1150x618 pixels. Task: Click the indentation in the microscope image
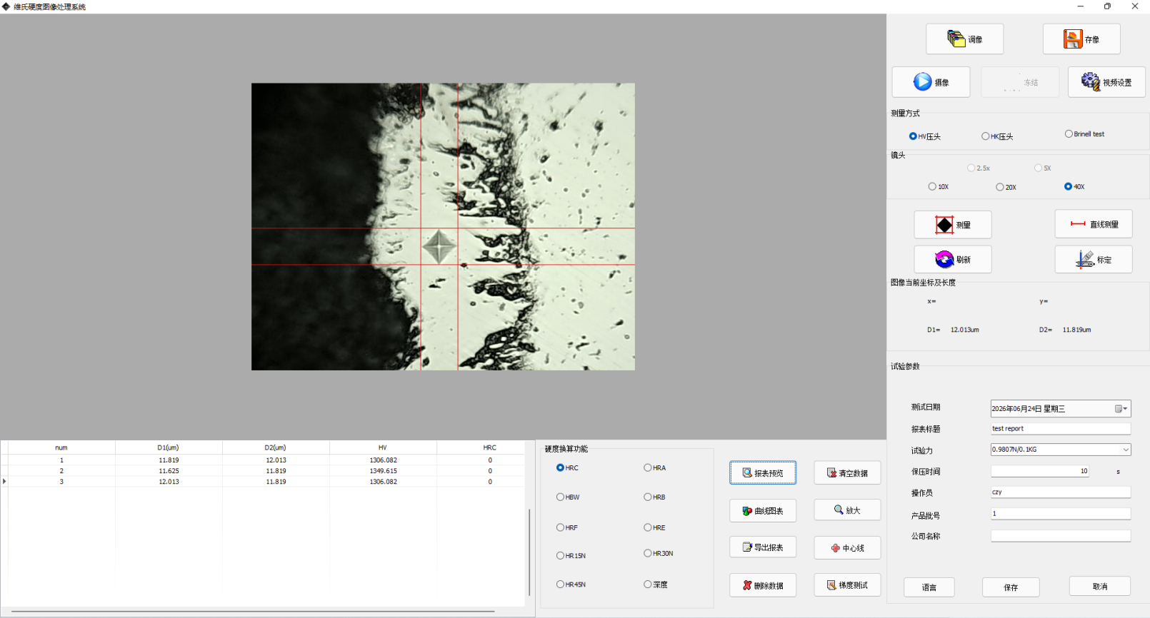click(439, 246)
